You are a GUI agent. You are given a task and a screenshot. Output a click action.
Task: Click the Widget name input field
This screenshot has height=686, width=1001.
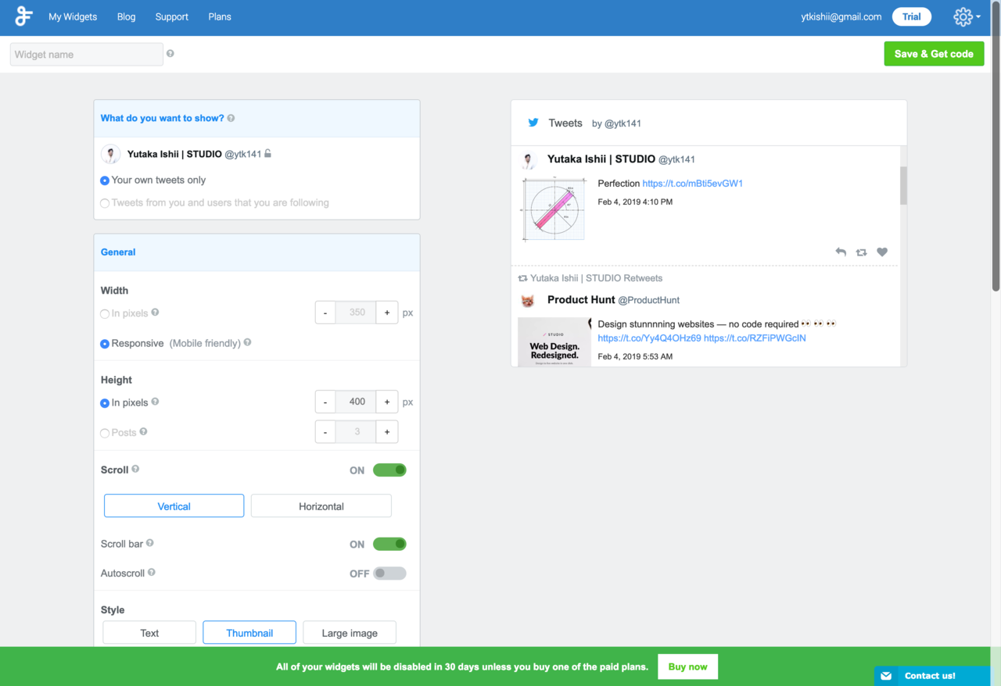point(86,54)
